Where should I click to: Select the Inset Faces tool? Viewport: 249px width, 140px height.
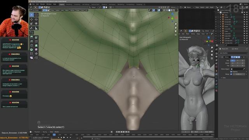pyautogui.click(x=36, y=37)
